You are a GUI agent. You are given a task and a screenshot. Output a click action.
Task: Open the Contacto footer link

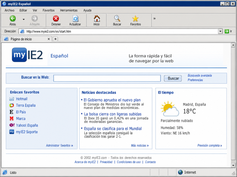[150, 162]
